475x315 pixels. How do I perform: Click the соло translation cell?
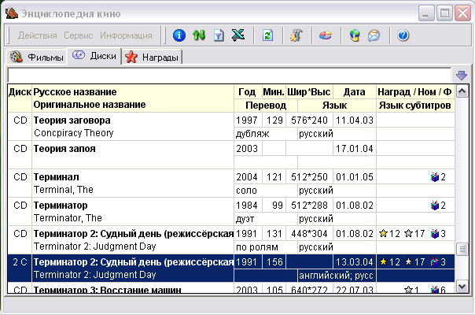(x=266, y=191)
